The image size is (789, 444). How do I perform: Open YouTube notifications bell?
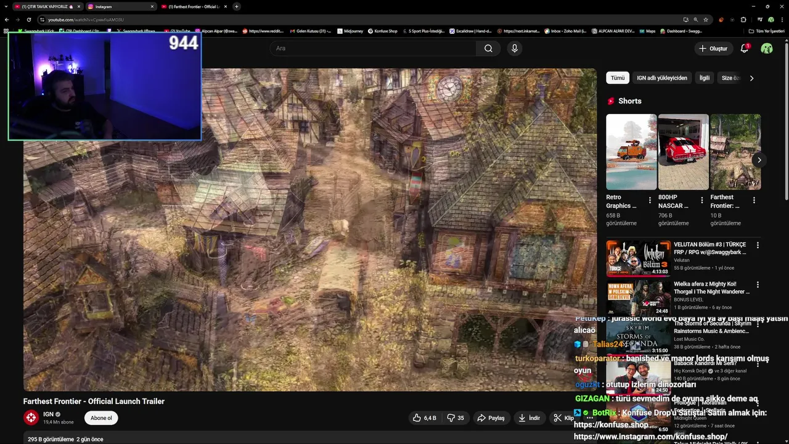coord(745,48)
